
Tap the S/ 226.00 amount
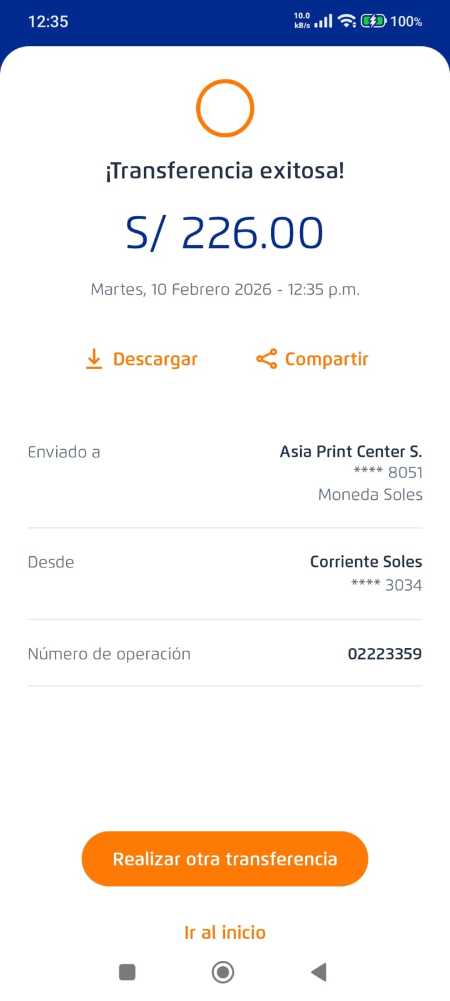225,233
